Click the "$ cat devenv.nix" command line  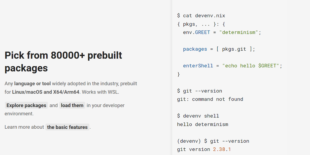coord(201,16)
